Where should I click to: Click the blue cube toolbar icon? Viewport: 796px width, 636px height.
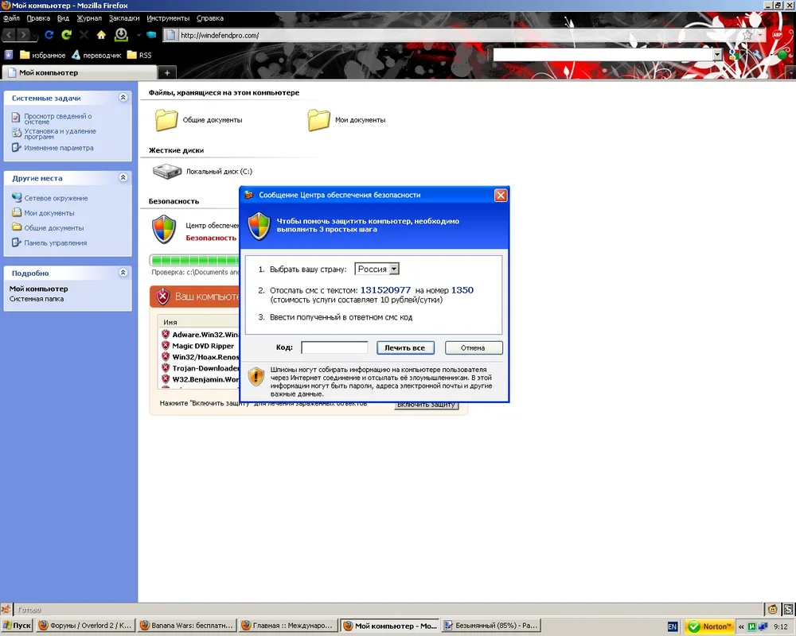[151, 35]
